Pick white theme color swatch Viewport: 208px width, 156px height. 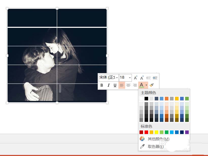click(141, 99)
